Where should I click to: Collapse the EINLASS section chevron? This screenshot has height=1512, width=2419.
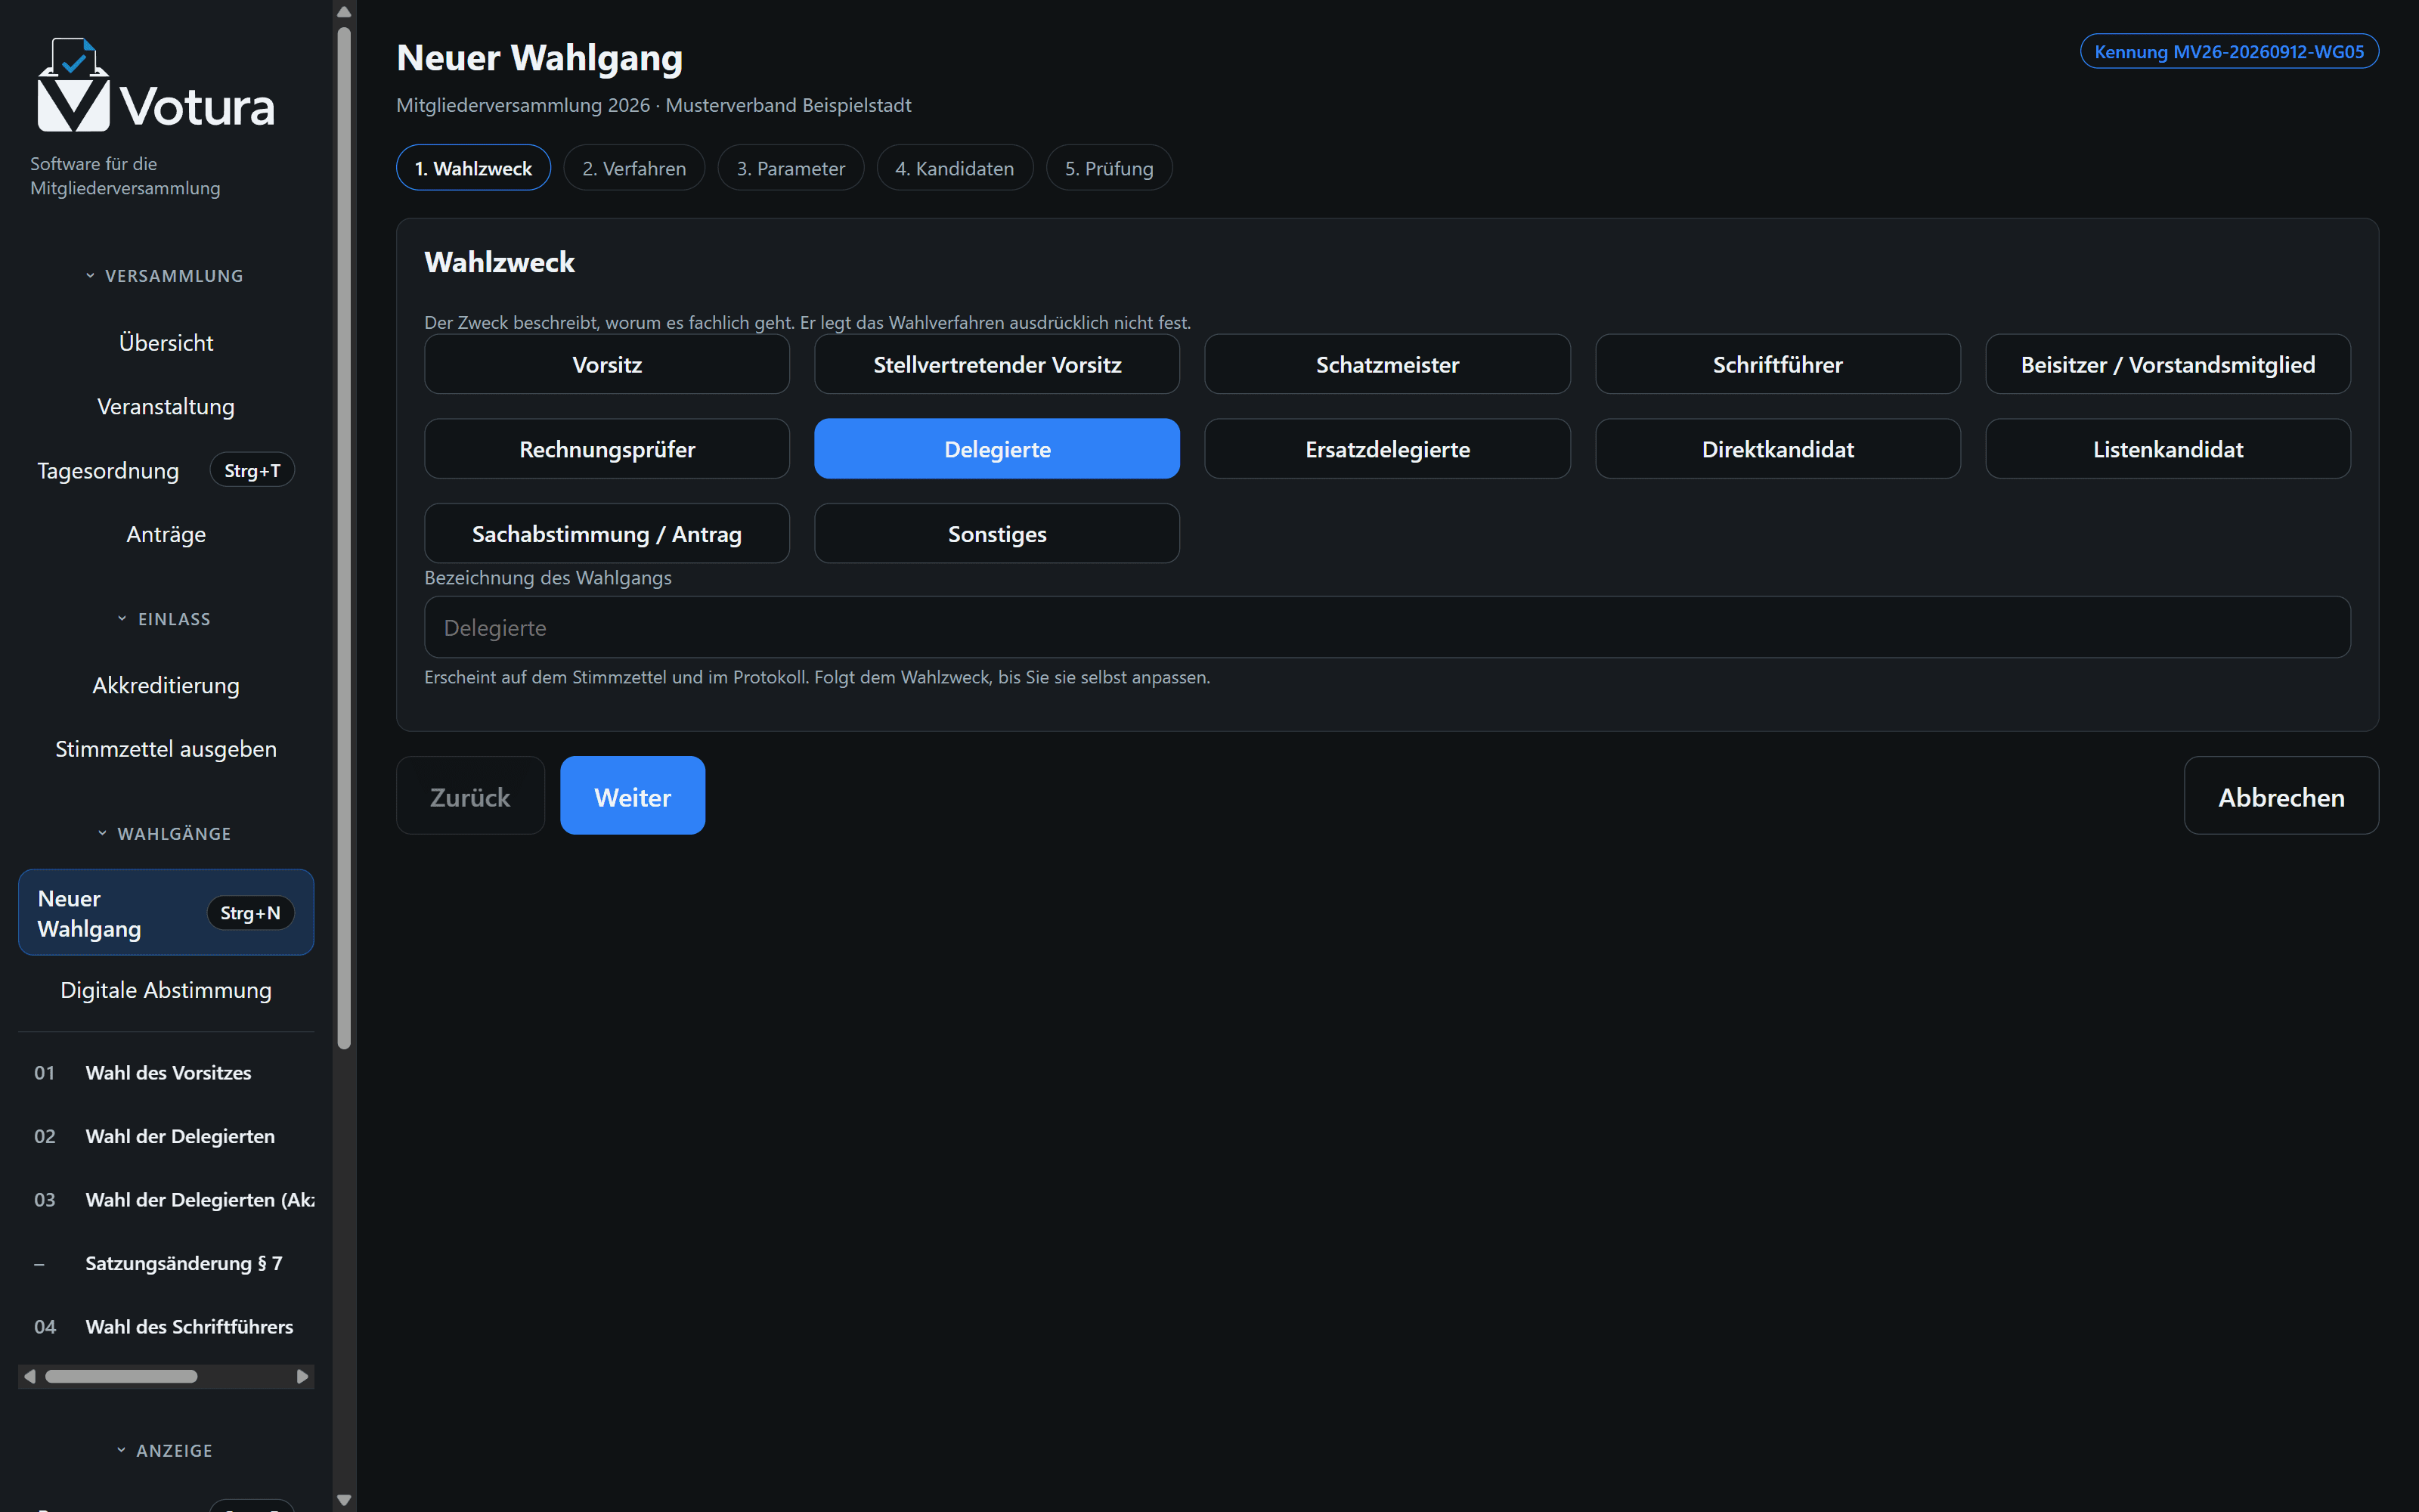(122, 619)
